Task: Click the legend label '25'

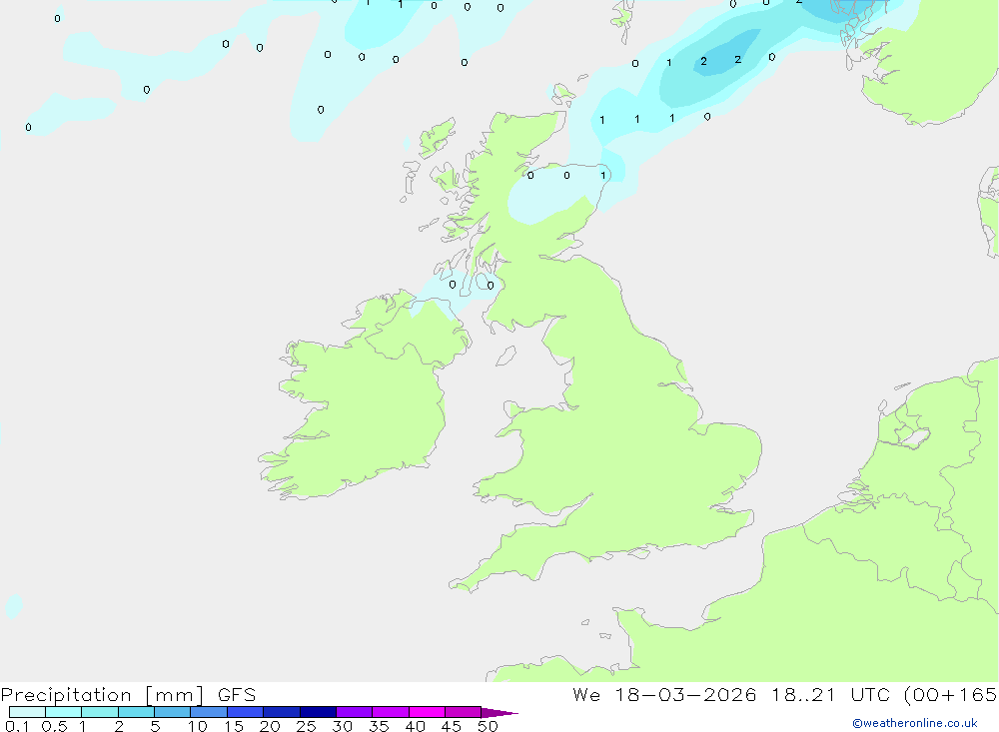Action: click(x=306, y=726)
